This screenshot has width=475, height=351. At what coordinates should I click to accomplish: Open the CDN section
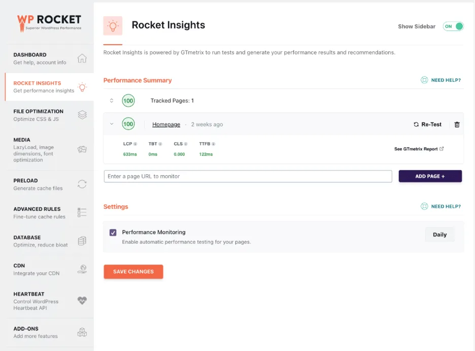(49, 269)
